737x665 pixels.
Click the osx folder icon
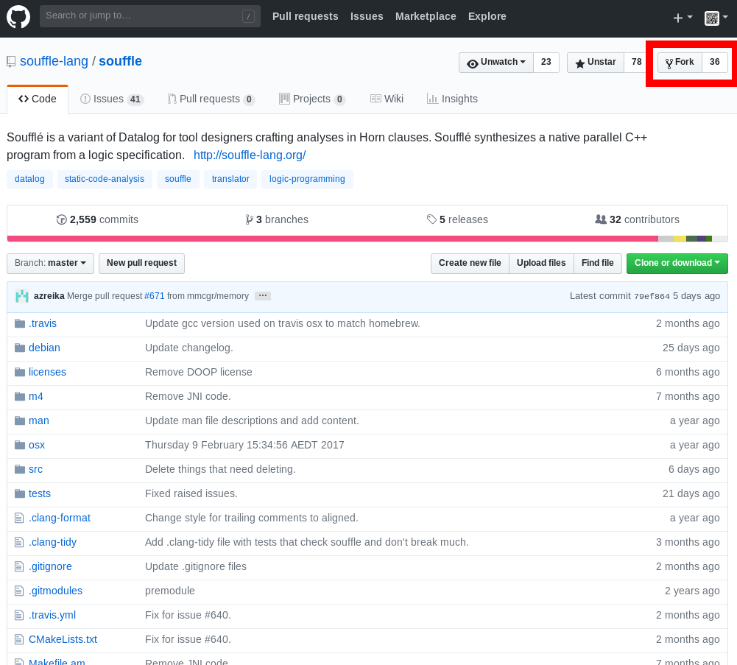(20, 445)
